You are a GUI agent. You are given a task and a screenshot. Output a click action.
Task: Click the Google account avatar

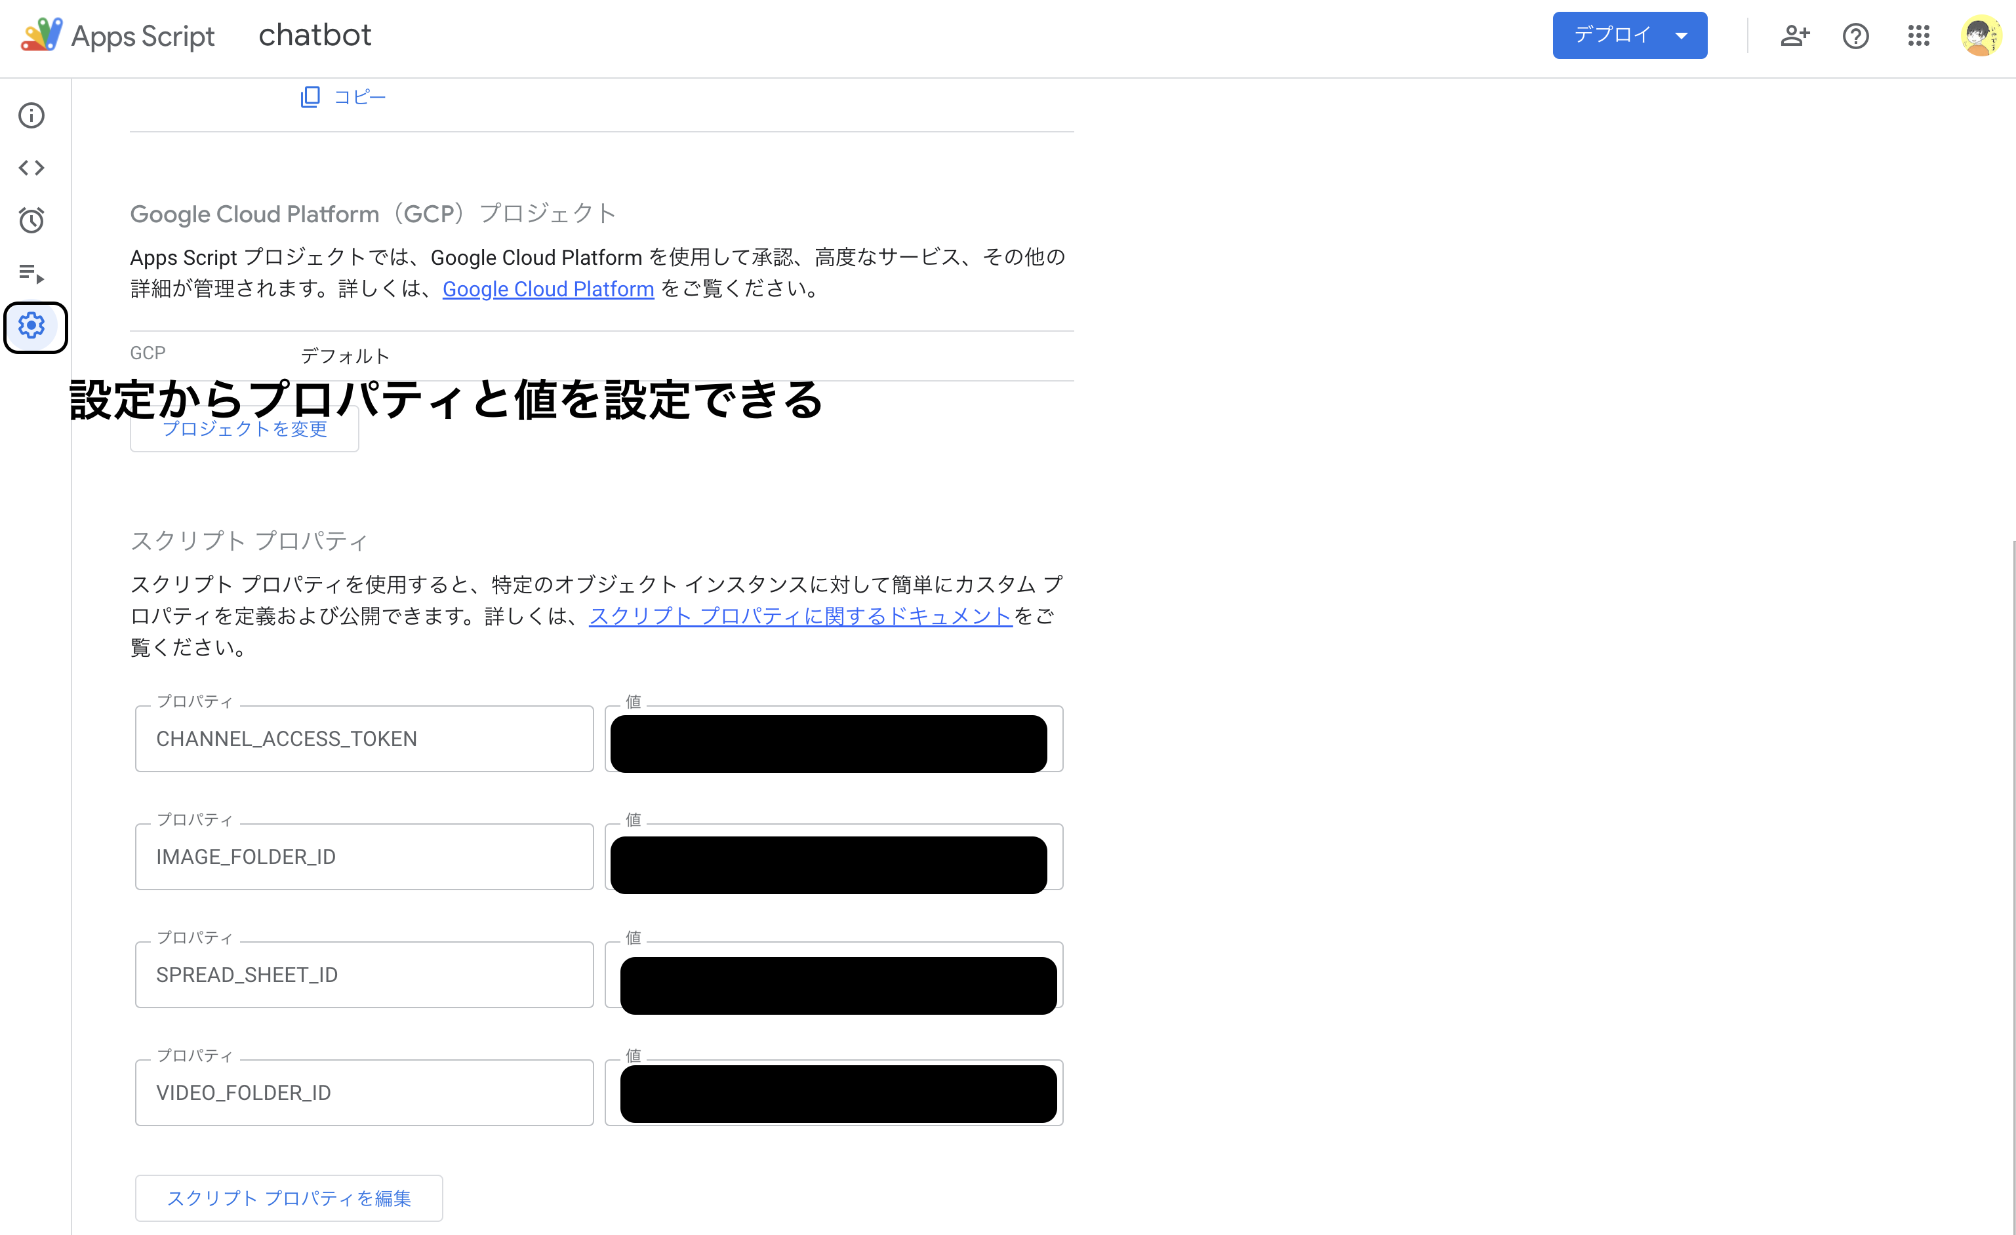(1980, 36)
